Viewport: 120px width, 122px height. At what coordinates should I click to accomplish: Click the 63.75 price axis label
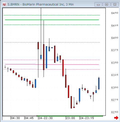click(115, 50)
